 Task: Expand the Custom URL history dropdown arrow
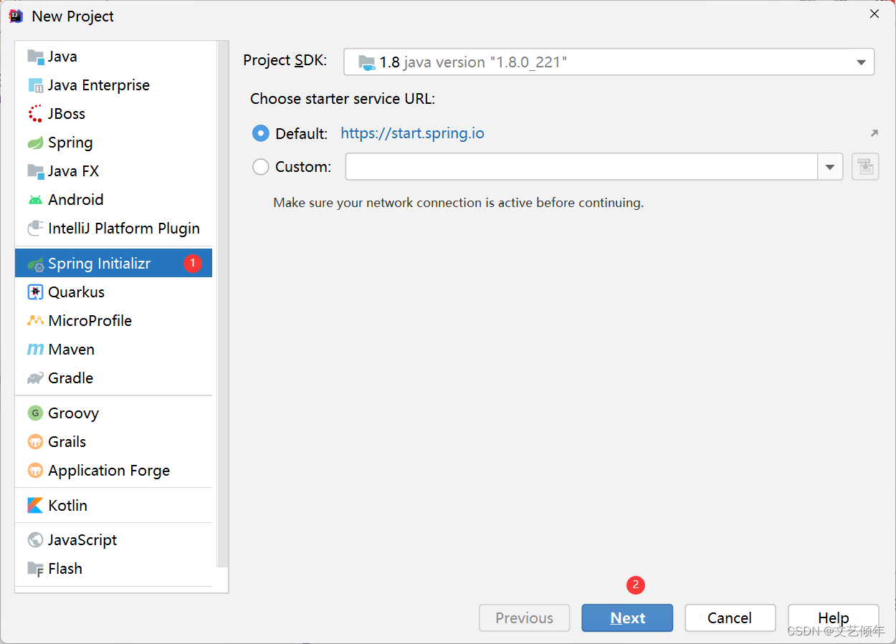coord(830,167)
